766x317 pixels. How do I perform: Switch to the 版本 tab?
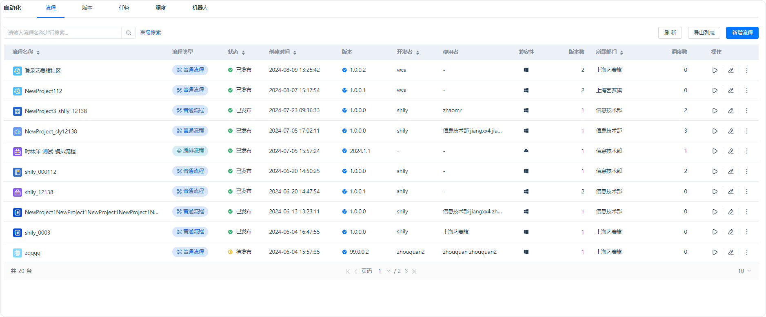(87, 8)
